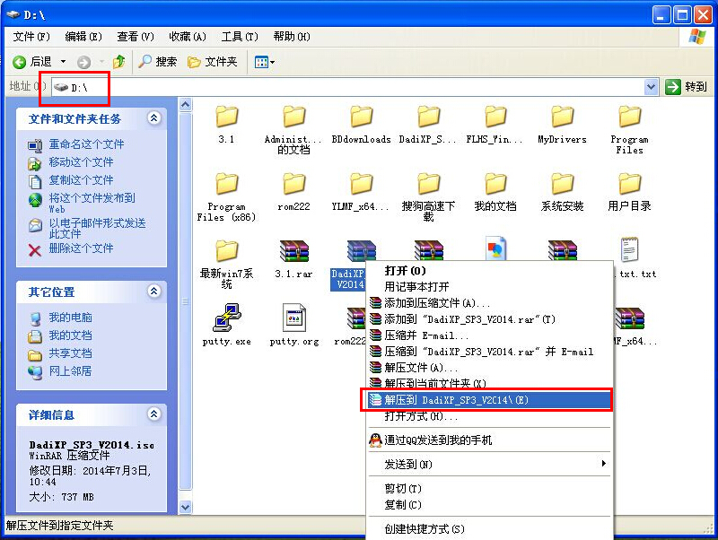Click 重命名这个文件 link
Viewport: 718px width, 540px height.
pyautogui.click(x=86, y=144)
